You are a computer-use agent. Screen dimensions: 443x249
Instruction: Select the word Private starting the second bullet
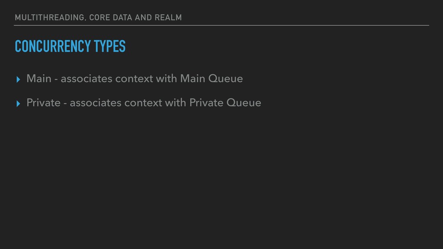pos(44,103)
